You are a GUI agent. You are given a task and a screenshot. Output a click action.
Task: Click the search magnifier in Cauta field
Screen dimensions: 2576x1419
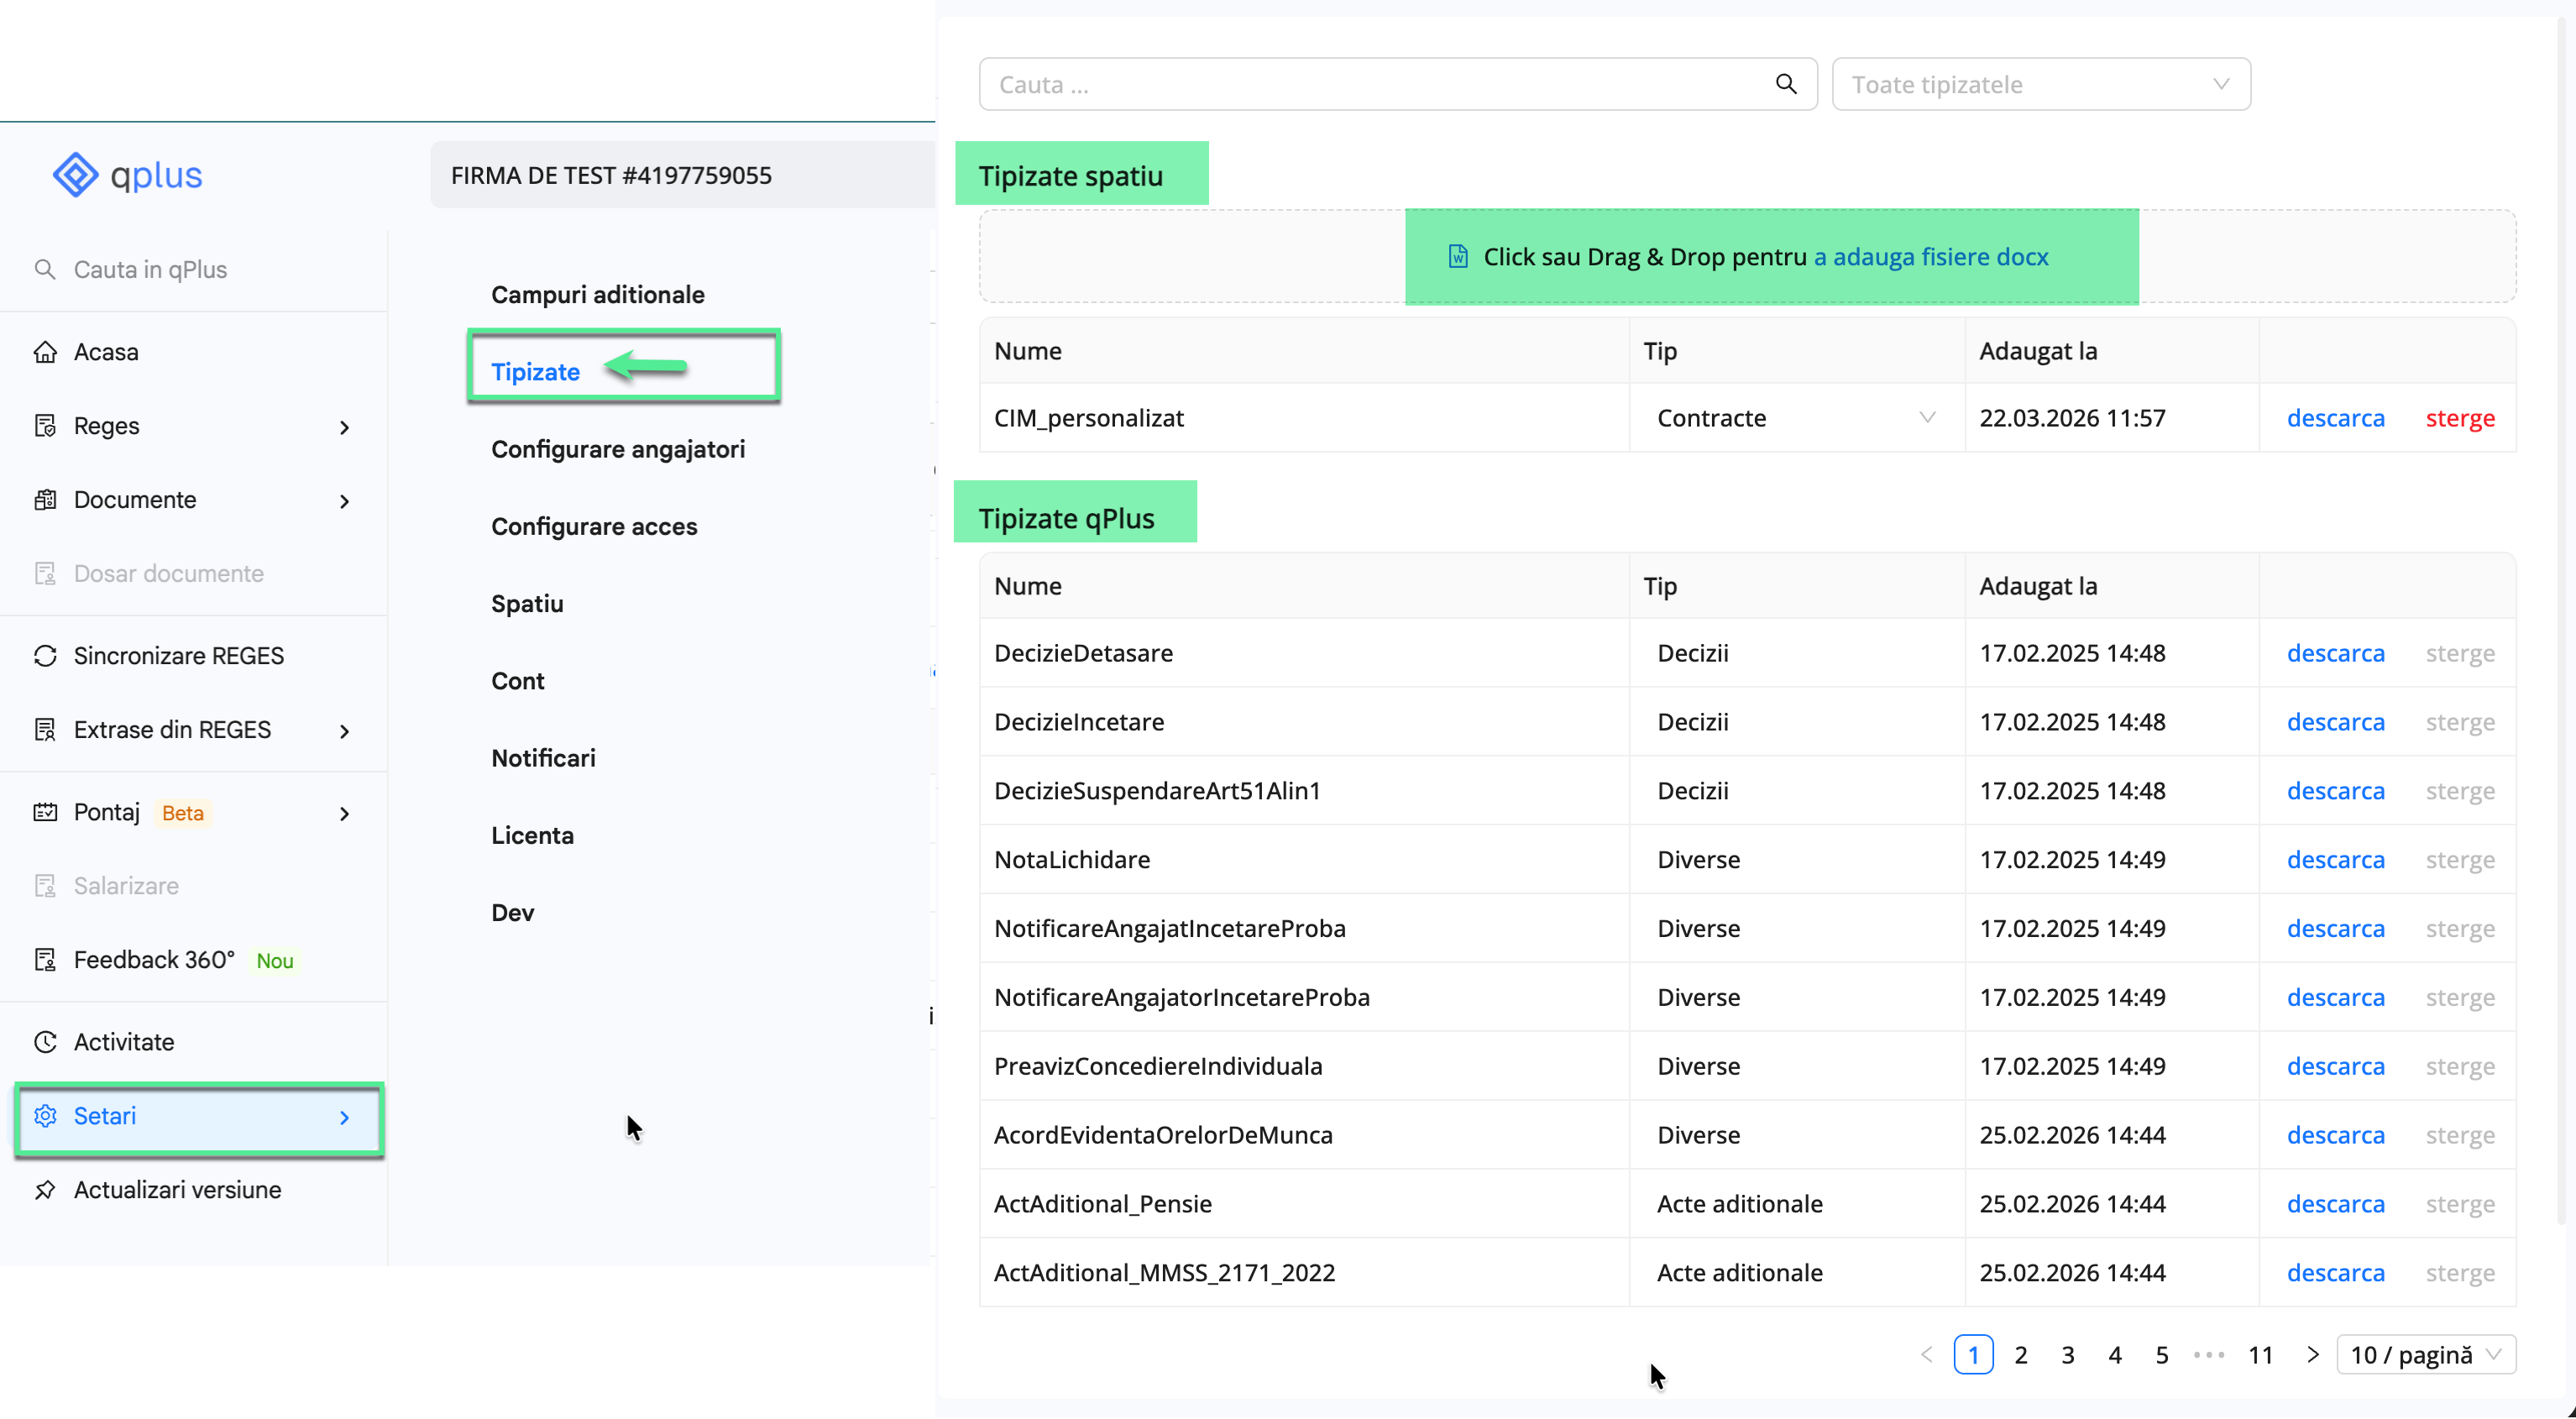1786,84
